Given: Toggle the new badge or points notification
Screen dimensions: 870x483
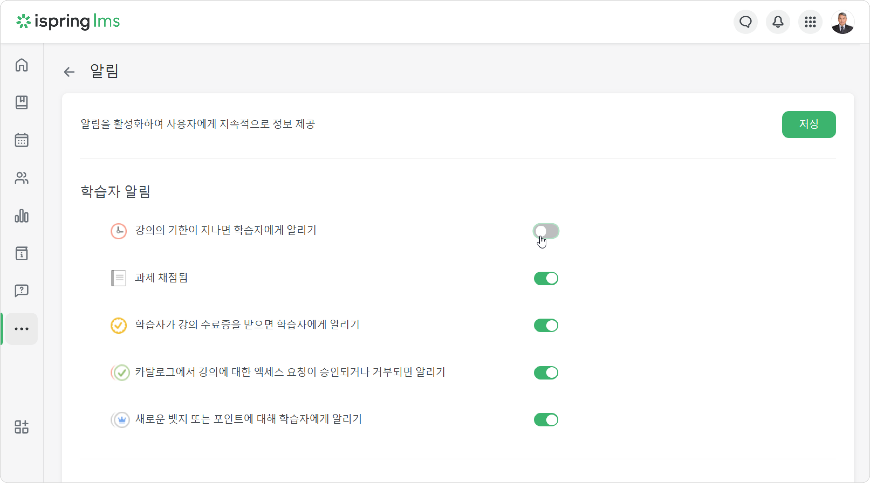Looking at the screenshot, I should pos(546,420).
